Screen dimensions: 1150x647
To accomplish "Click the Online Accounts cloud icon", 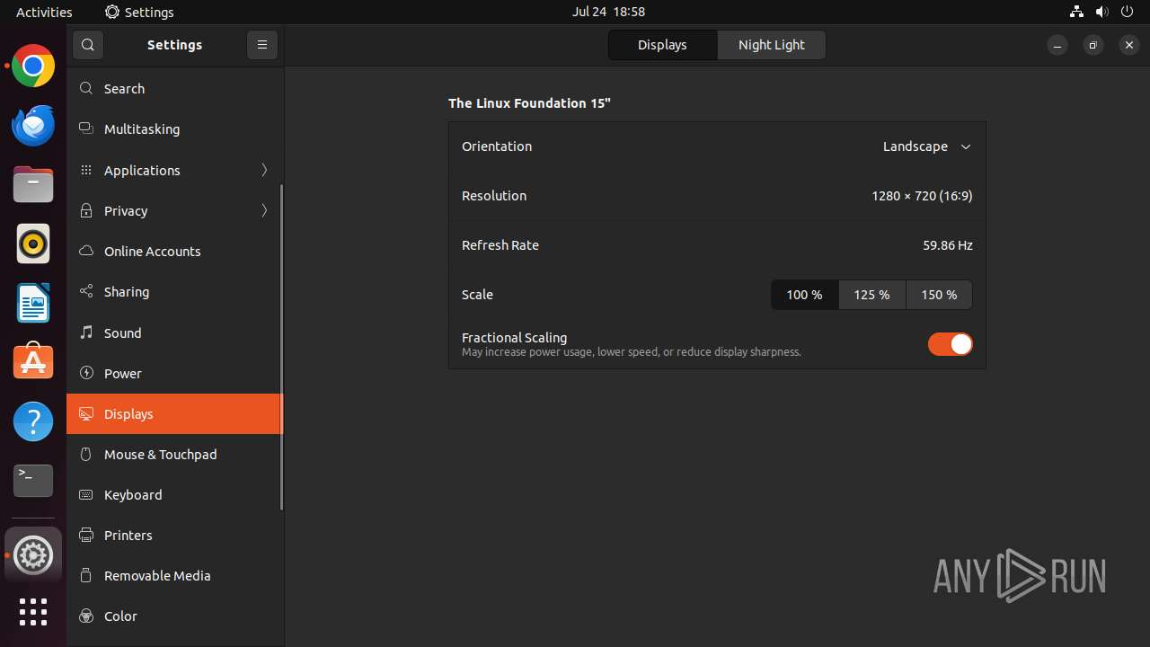I will (x=86, y=251).
